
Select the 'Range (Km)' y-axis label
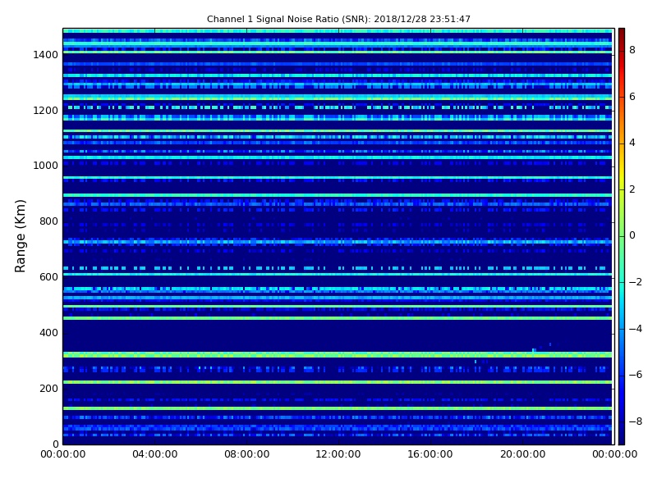pyautogui.click(x=20, y=236)
